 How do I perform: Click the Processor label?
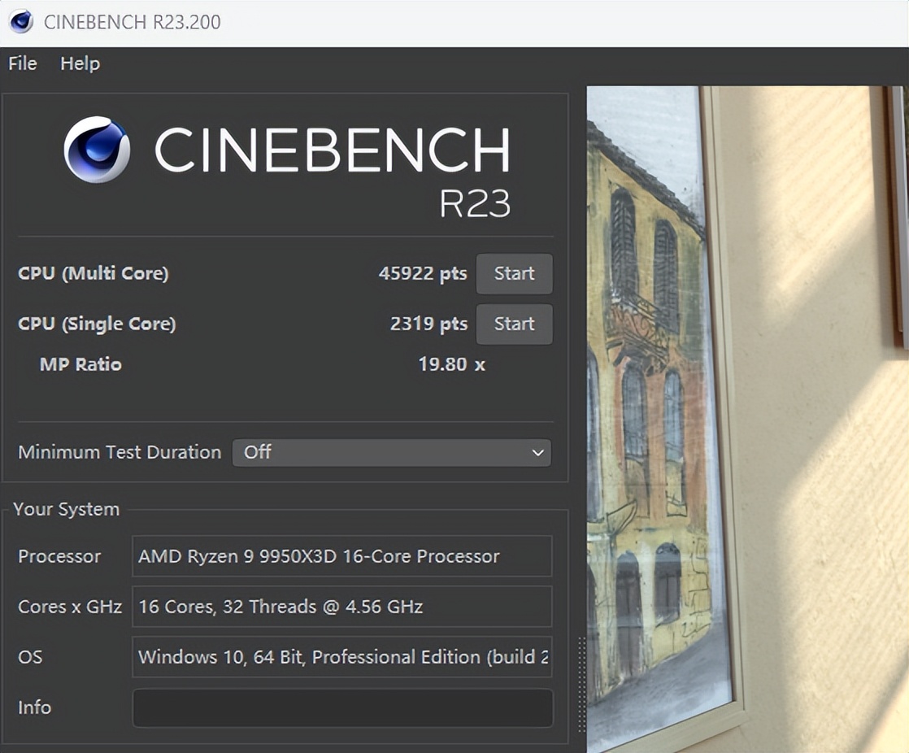click(59, 556)
